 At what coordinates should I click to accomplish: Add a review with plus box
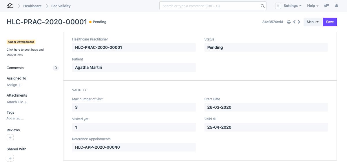[x=10, y=138]
